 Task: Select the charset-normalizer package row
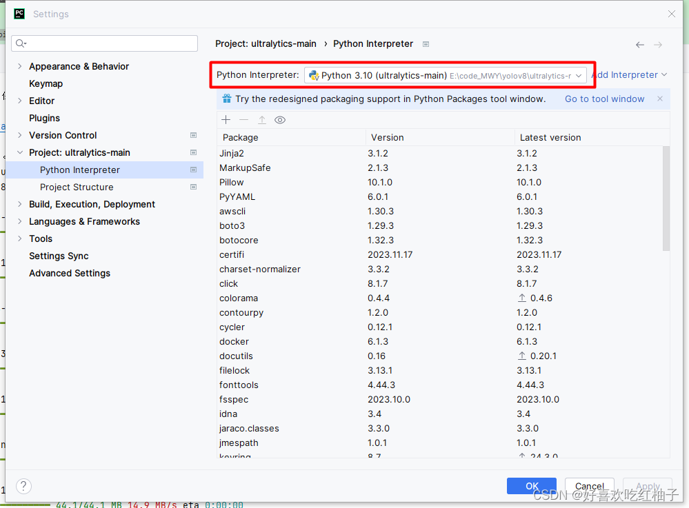pyautogui.click(x=440, y=269)
